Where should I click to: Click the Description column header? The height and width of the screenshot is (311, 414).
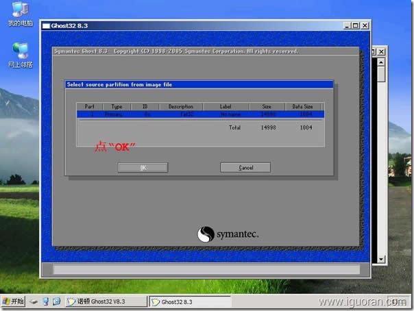(x=181, y=106)
